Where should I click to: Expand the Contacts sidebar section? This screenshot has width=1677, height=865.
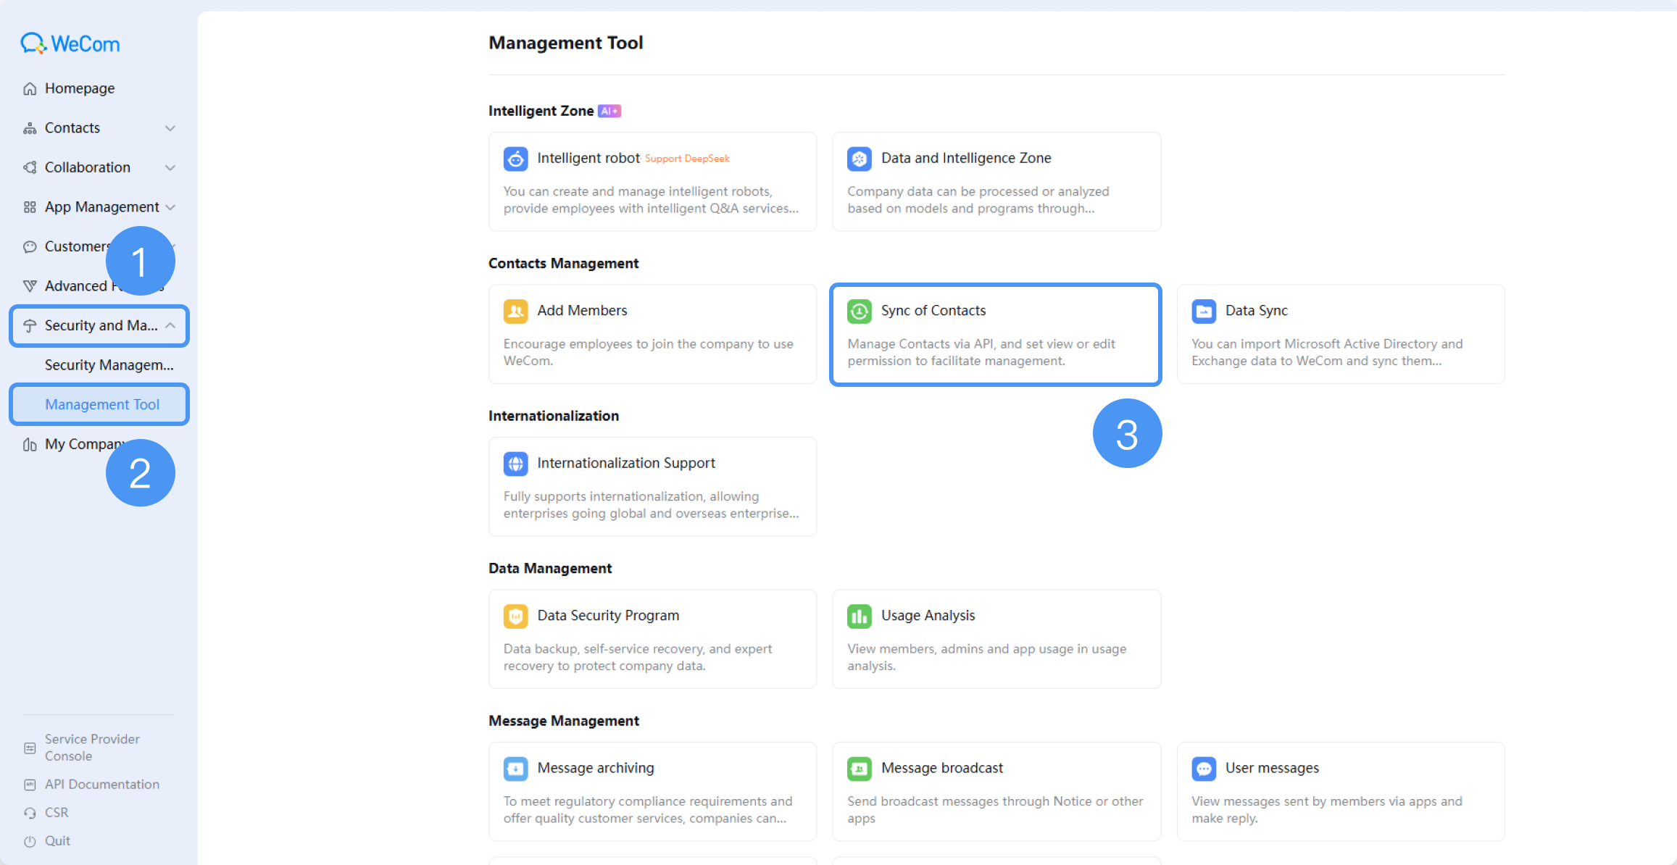pos(99,128)
